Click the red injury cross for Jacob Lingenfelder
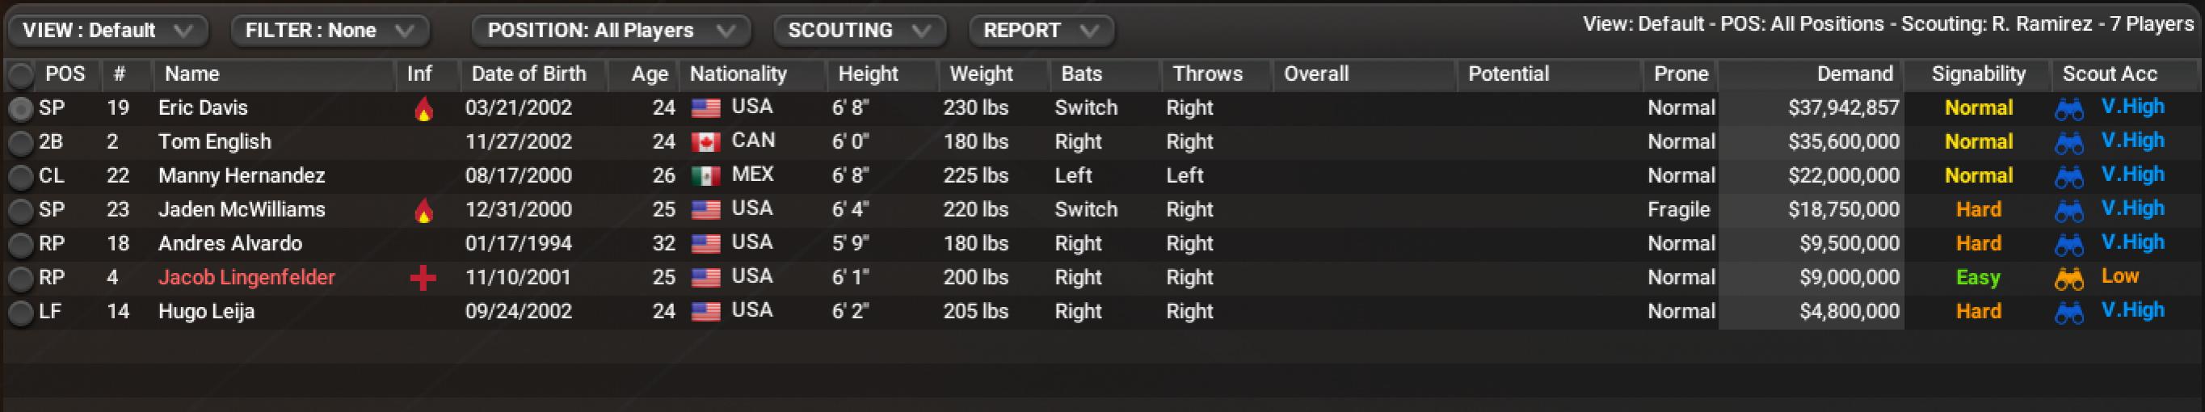2205x412 pixels. [x=423, y=279]
